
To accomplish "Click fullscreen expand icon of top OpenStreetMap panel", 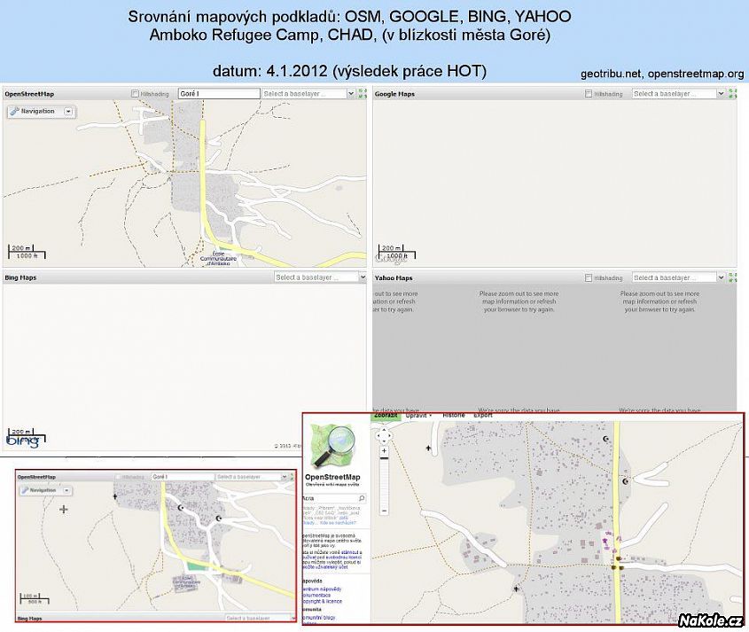I will click(363, 94).
